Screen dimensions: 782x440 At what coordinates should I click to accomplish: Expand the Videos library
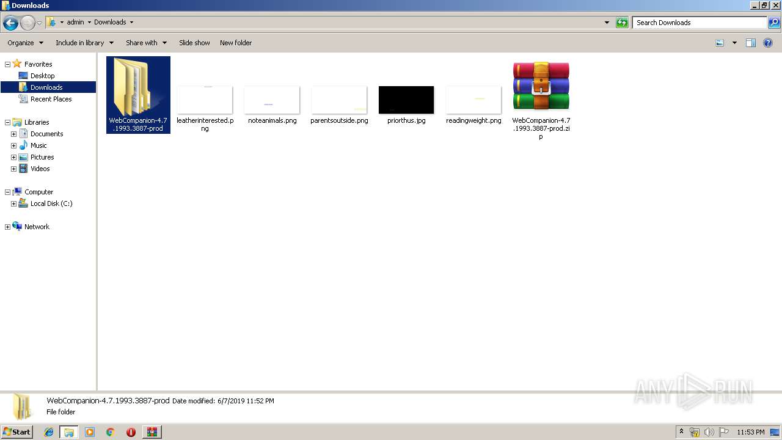(x=13, y=169)
